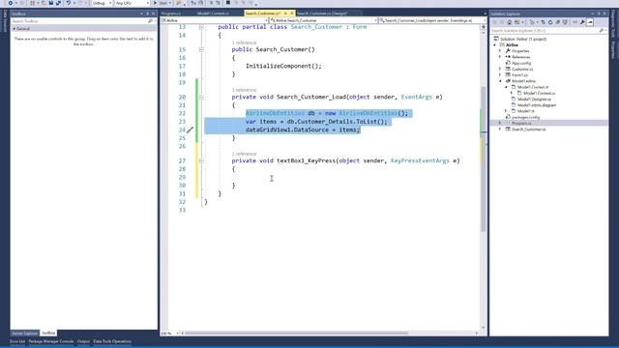Select Model1.Designer.cs file
Image resolution: width=619 pixels, height=348 pixels.
[534, 99]
